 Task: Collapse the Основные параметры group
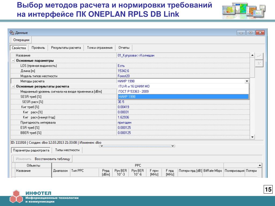(13, 61)
